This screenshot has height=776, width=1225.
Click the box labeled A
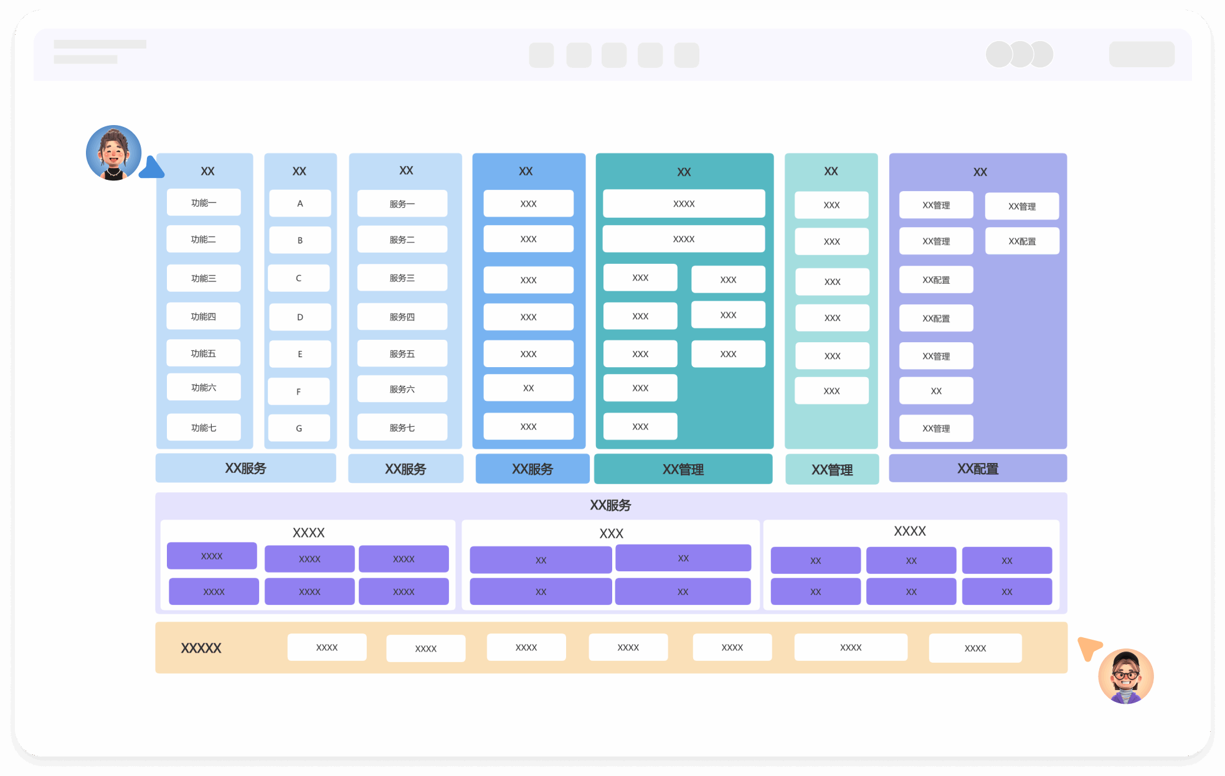[x=300, y=203]
